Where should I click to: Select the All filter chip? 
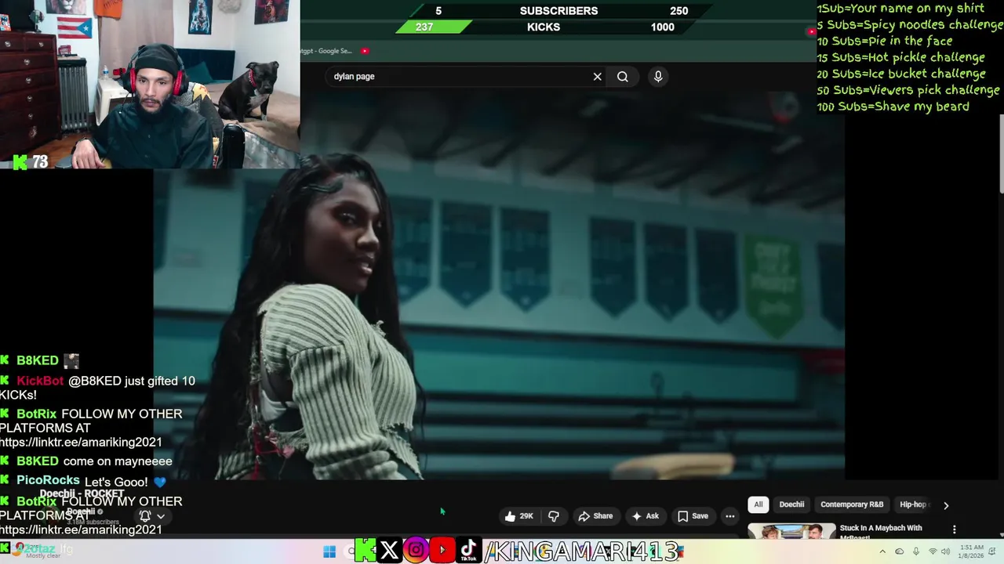pos(758,504)
